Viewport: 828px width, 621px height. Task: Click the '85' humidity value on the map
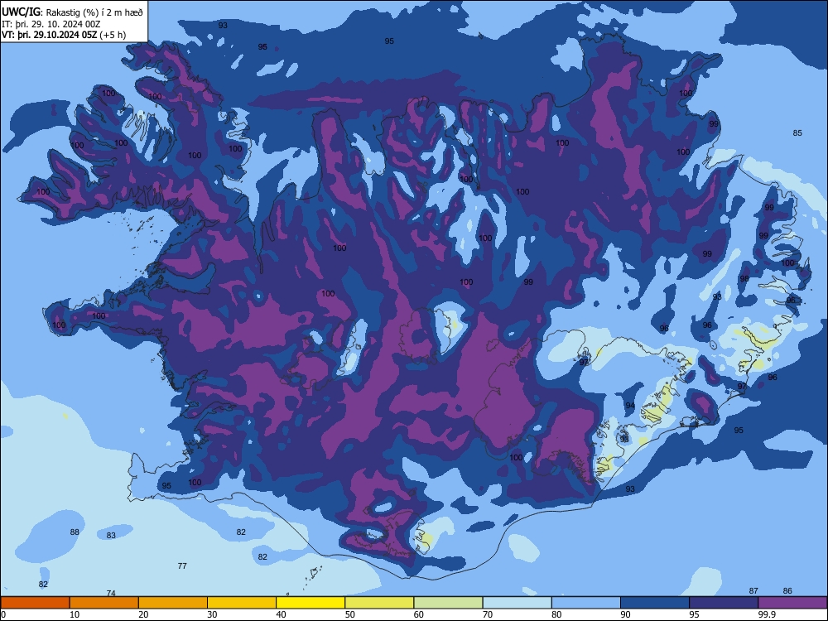(797, 133)
